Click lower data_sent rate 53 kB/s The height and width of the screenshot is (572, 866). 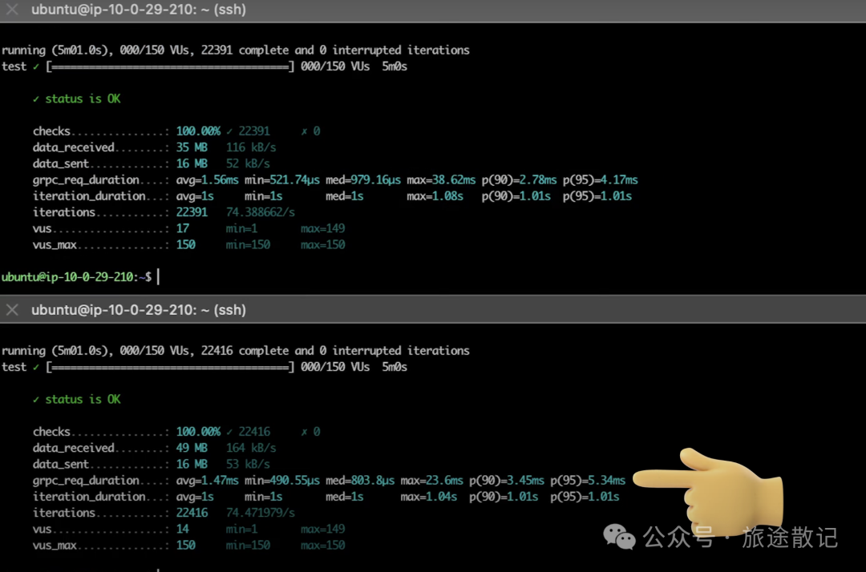pos(248,465)
